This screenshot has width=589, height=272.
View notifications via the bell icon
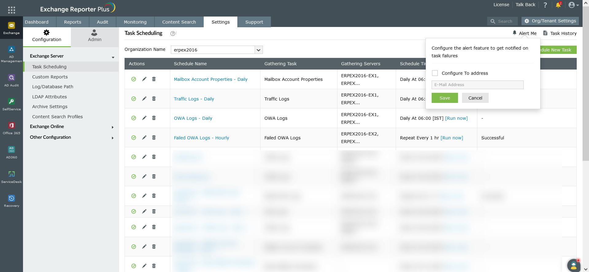558,5
